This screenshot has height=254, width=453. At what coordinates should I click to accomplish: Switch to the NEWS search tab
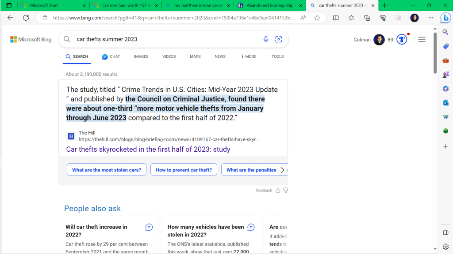click(x=220, y=56)
